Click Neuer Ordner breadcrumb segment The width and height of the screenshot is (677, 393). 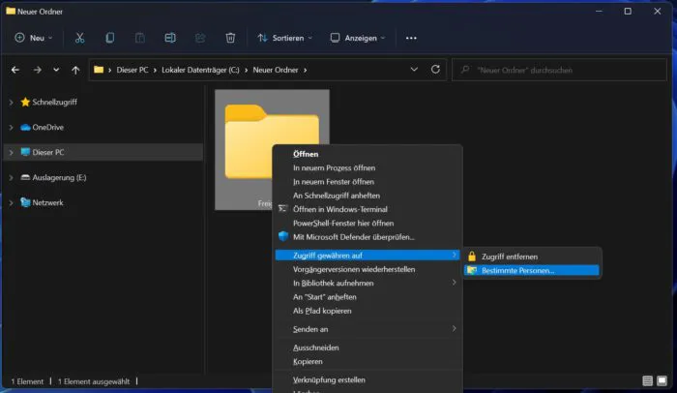tap(276, 70)
